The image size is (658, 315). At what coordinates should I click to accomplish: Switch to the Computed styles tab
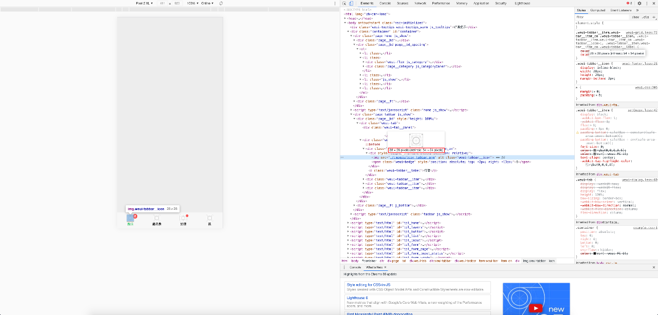coord(598,10)
